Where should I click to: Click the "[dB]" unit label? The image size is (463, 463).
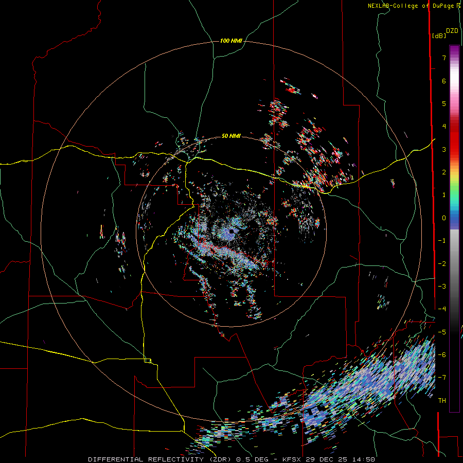pyautogui.click(x=439, y=35)
